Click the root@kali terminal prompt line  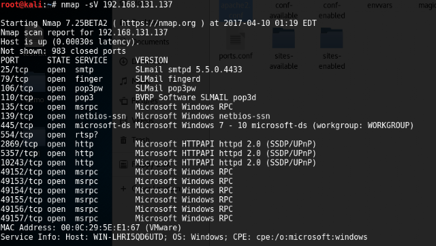[x=87, y=5]
